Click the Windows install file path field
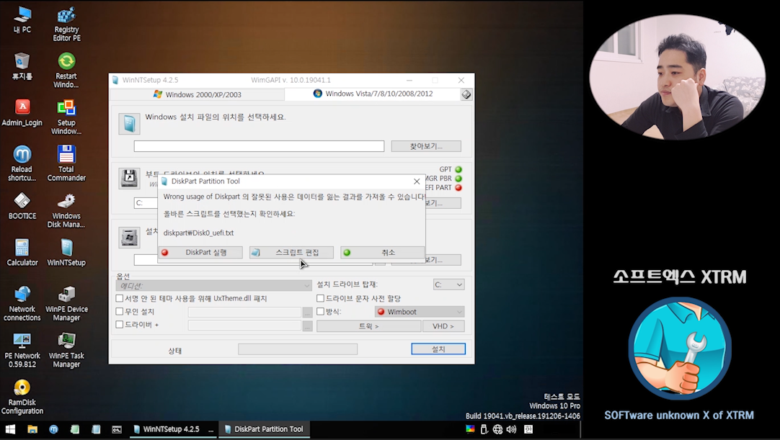 tap(259, 146)
